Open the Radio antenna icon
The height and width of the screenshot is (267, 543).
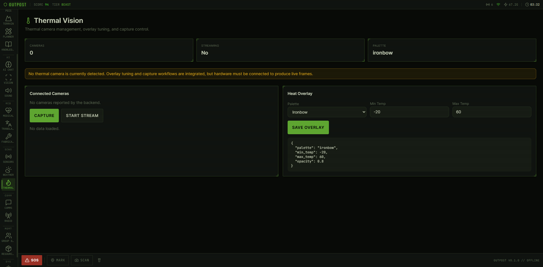[8, 217]
